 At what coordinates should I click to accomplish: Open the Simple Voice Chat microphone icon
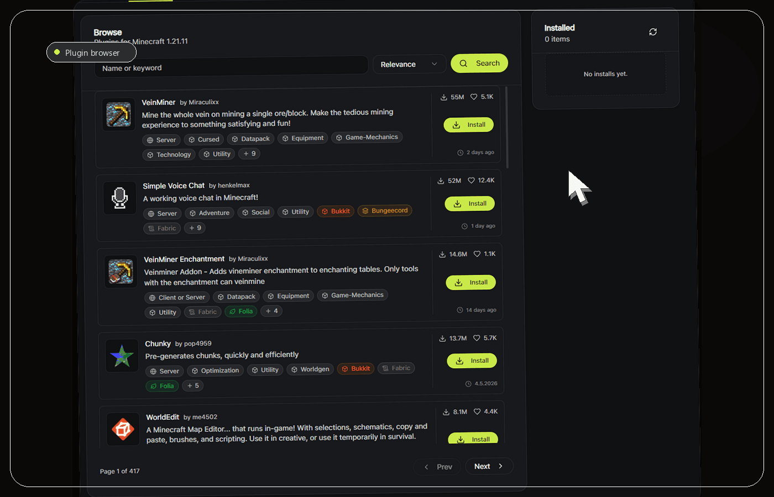point(120,198)
